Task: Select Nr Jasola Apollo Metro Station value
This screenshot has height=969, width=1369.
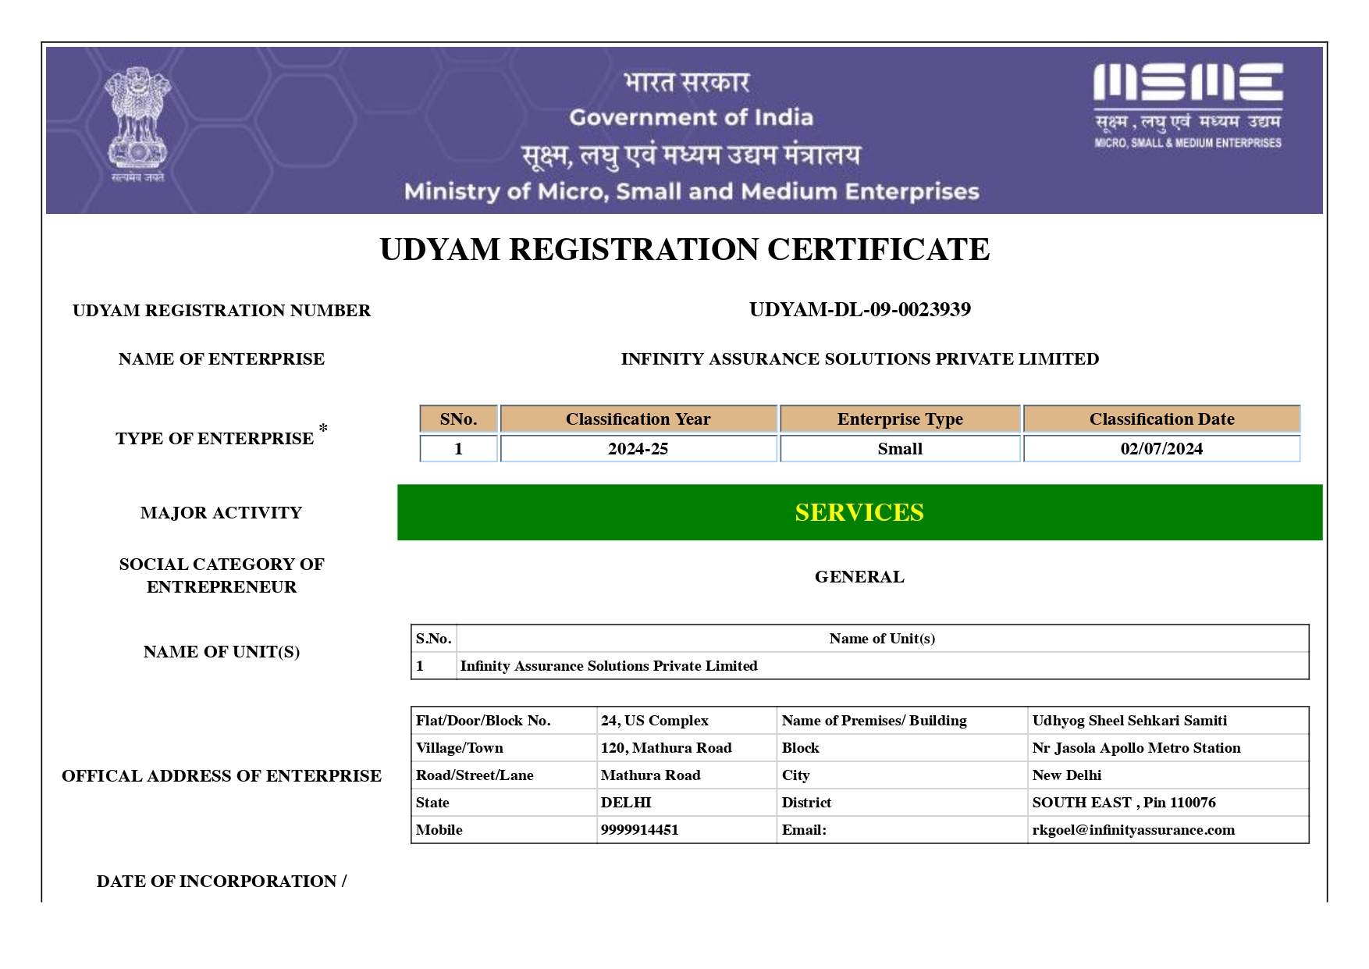Action: 1136,748
